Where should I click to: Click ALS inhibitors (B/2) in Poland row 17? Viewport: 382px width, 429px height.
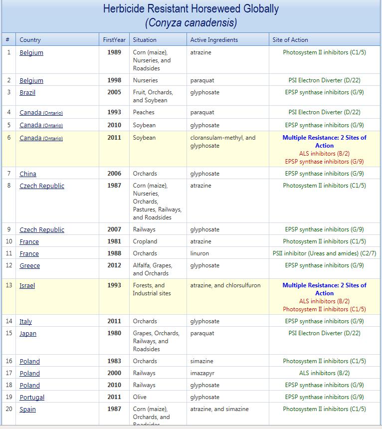click(x=324, y=373)
